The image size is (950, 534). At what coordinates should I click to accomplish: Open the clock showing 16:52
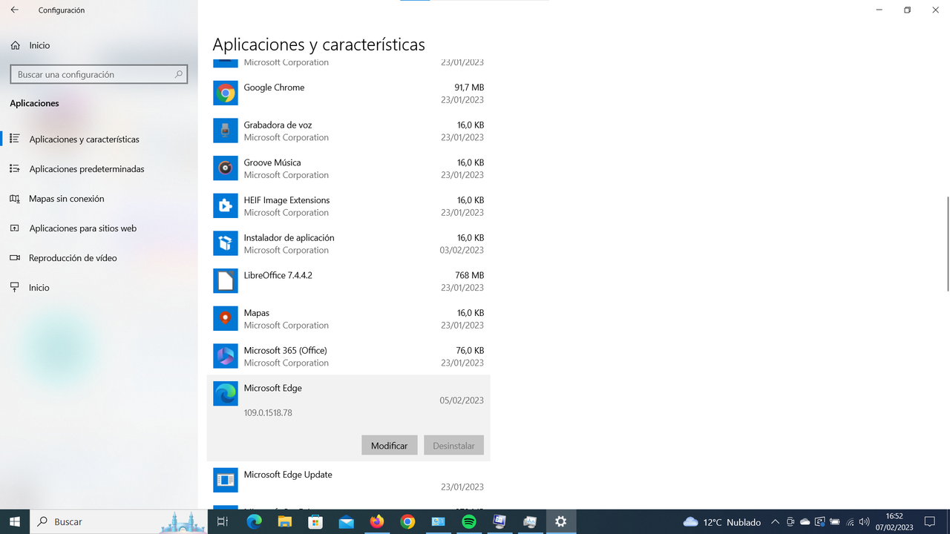click(x=894, y=521)
